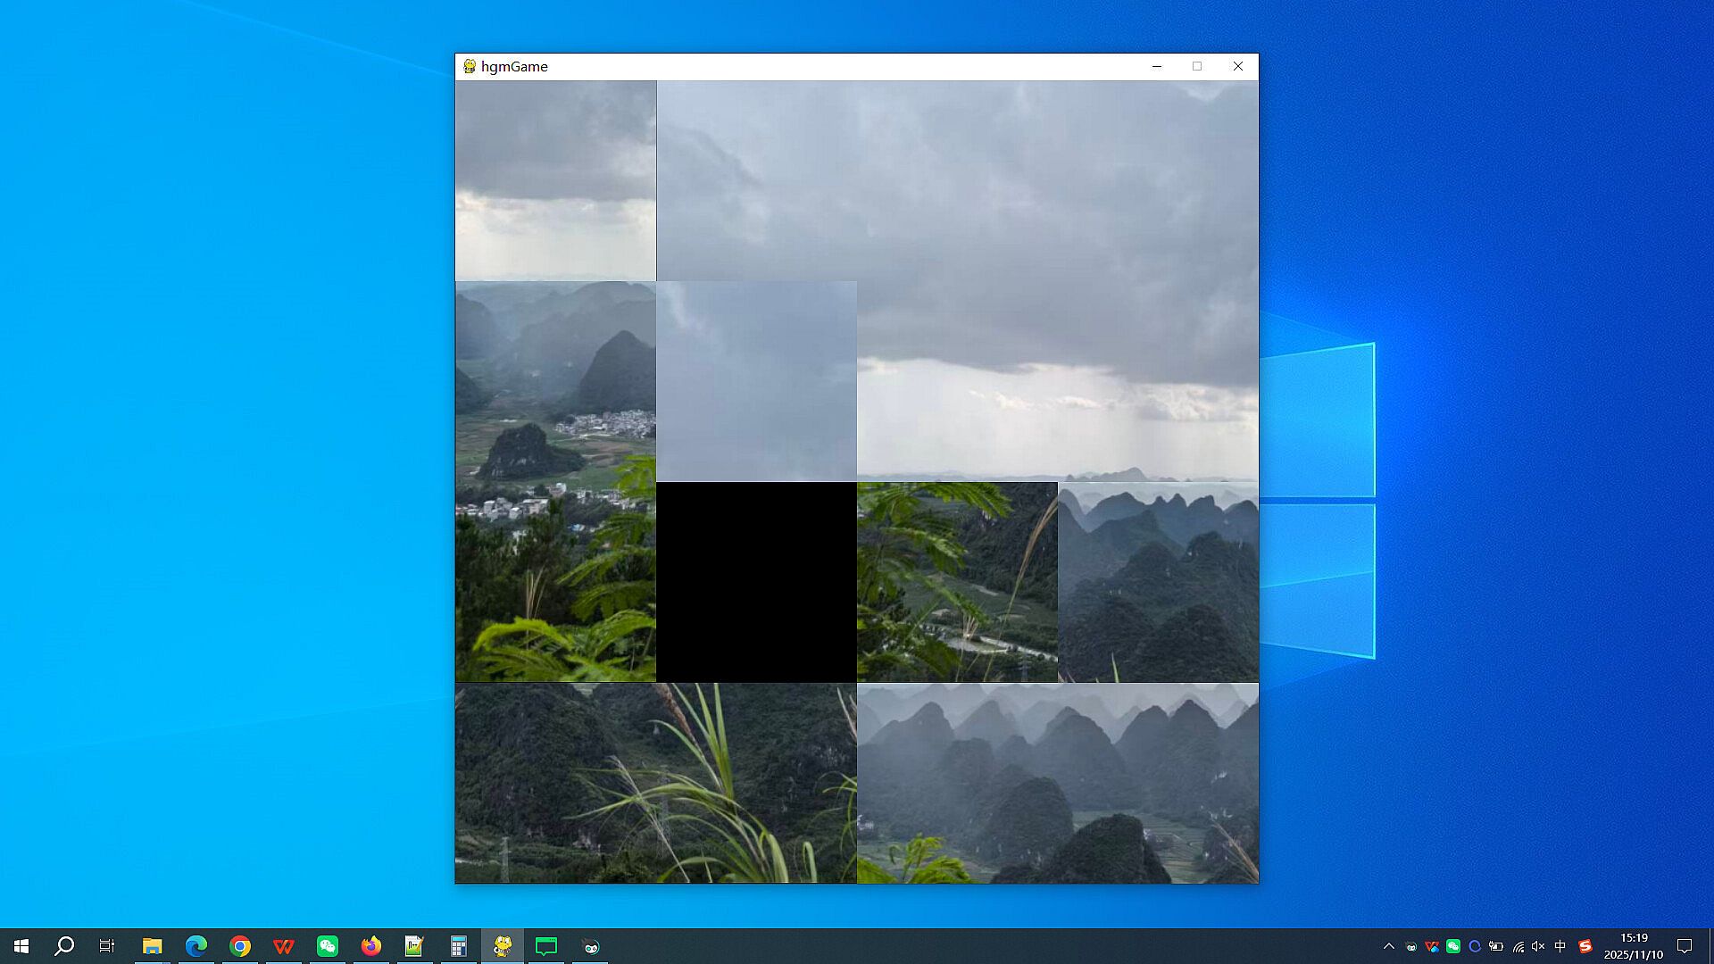Click the black empty puzzle slot
Viewport: 1714px width, 964px height.
pos(756,582)
